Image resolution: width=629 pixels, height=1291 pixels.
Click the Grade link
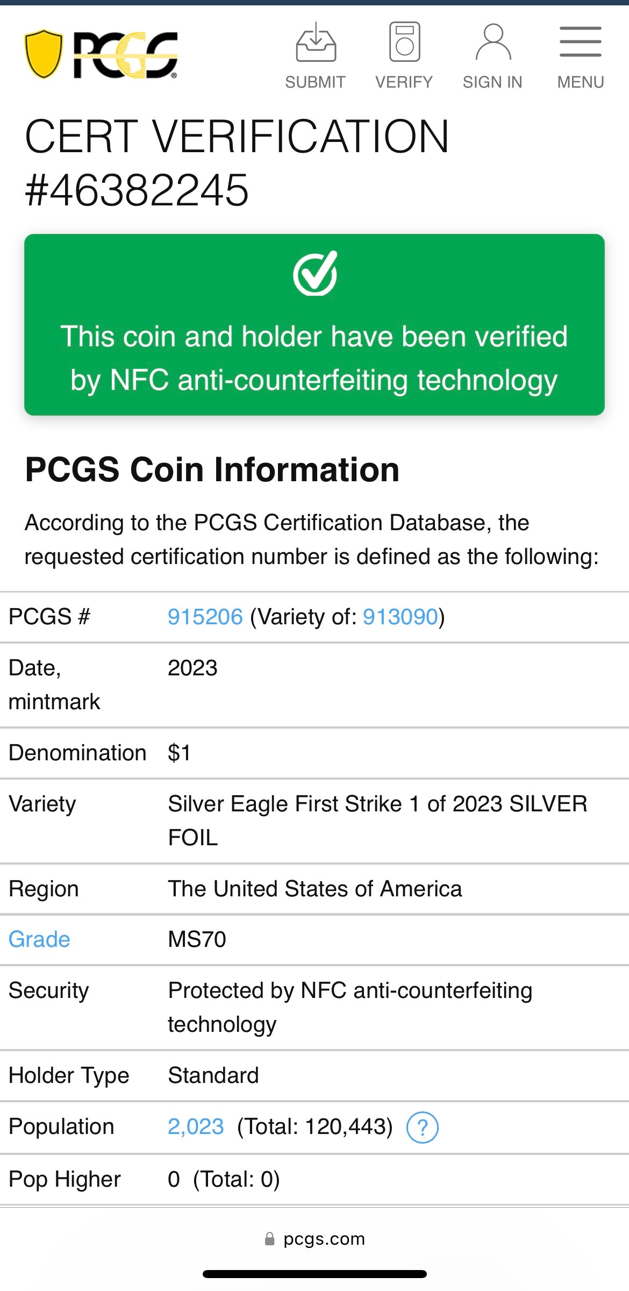pos(38,938)
